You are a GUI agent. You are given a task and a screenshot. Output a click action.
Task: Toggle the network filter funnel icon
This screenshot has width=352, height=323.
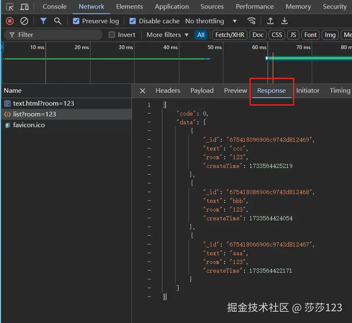(x=43, y=21)
